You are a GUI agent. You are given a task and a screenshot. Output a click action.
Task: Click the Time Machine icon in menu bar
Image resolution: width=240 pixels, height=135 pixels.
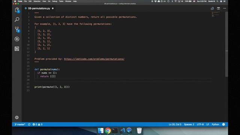point(168,1)
